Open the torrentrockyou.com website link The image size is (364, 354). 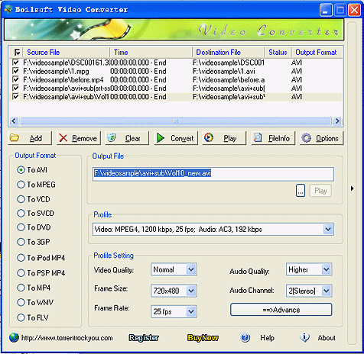coord(67,338)
